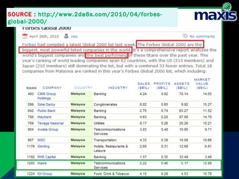Sort by the SALES ($BIL) column header
239x179 pixels.
tap(143, 86)
